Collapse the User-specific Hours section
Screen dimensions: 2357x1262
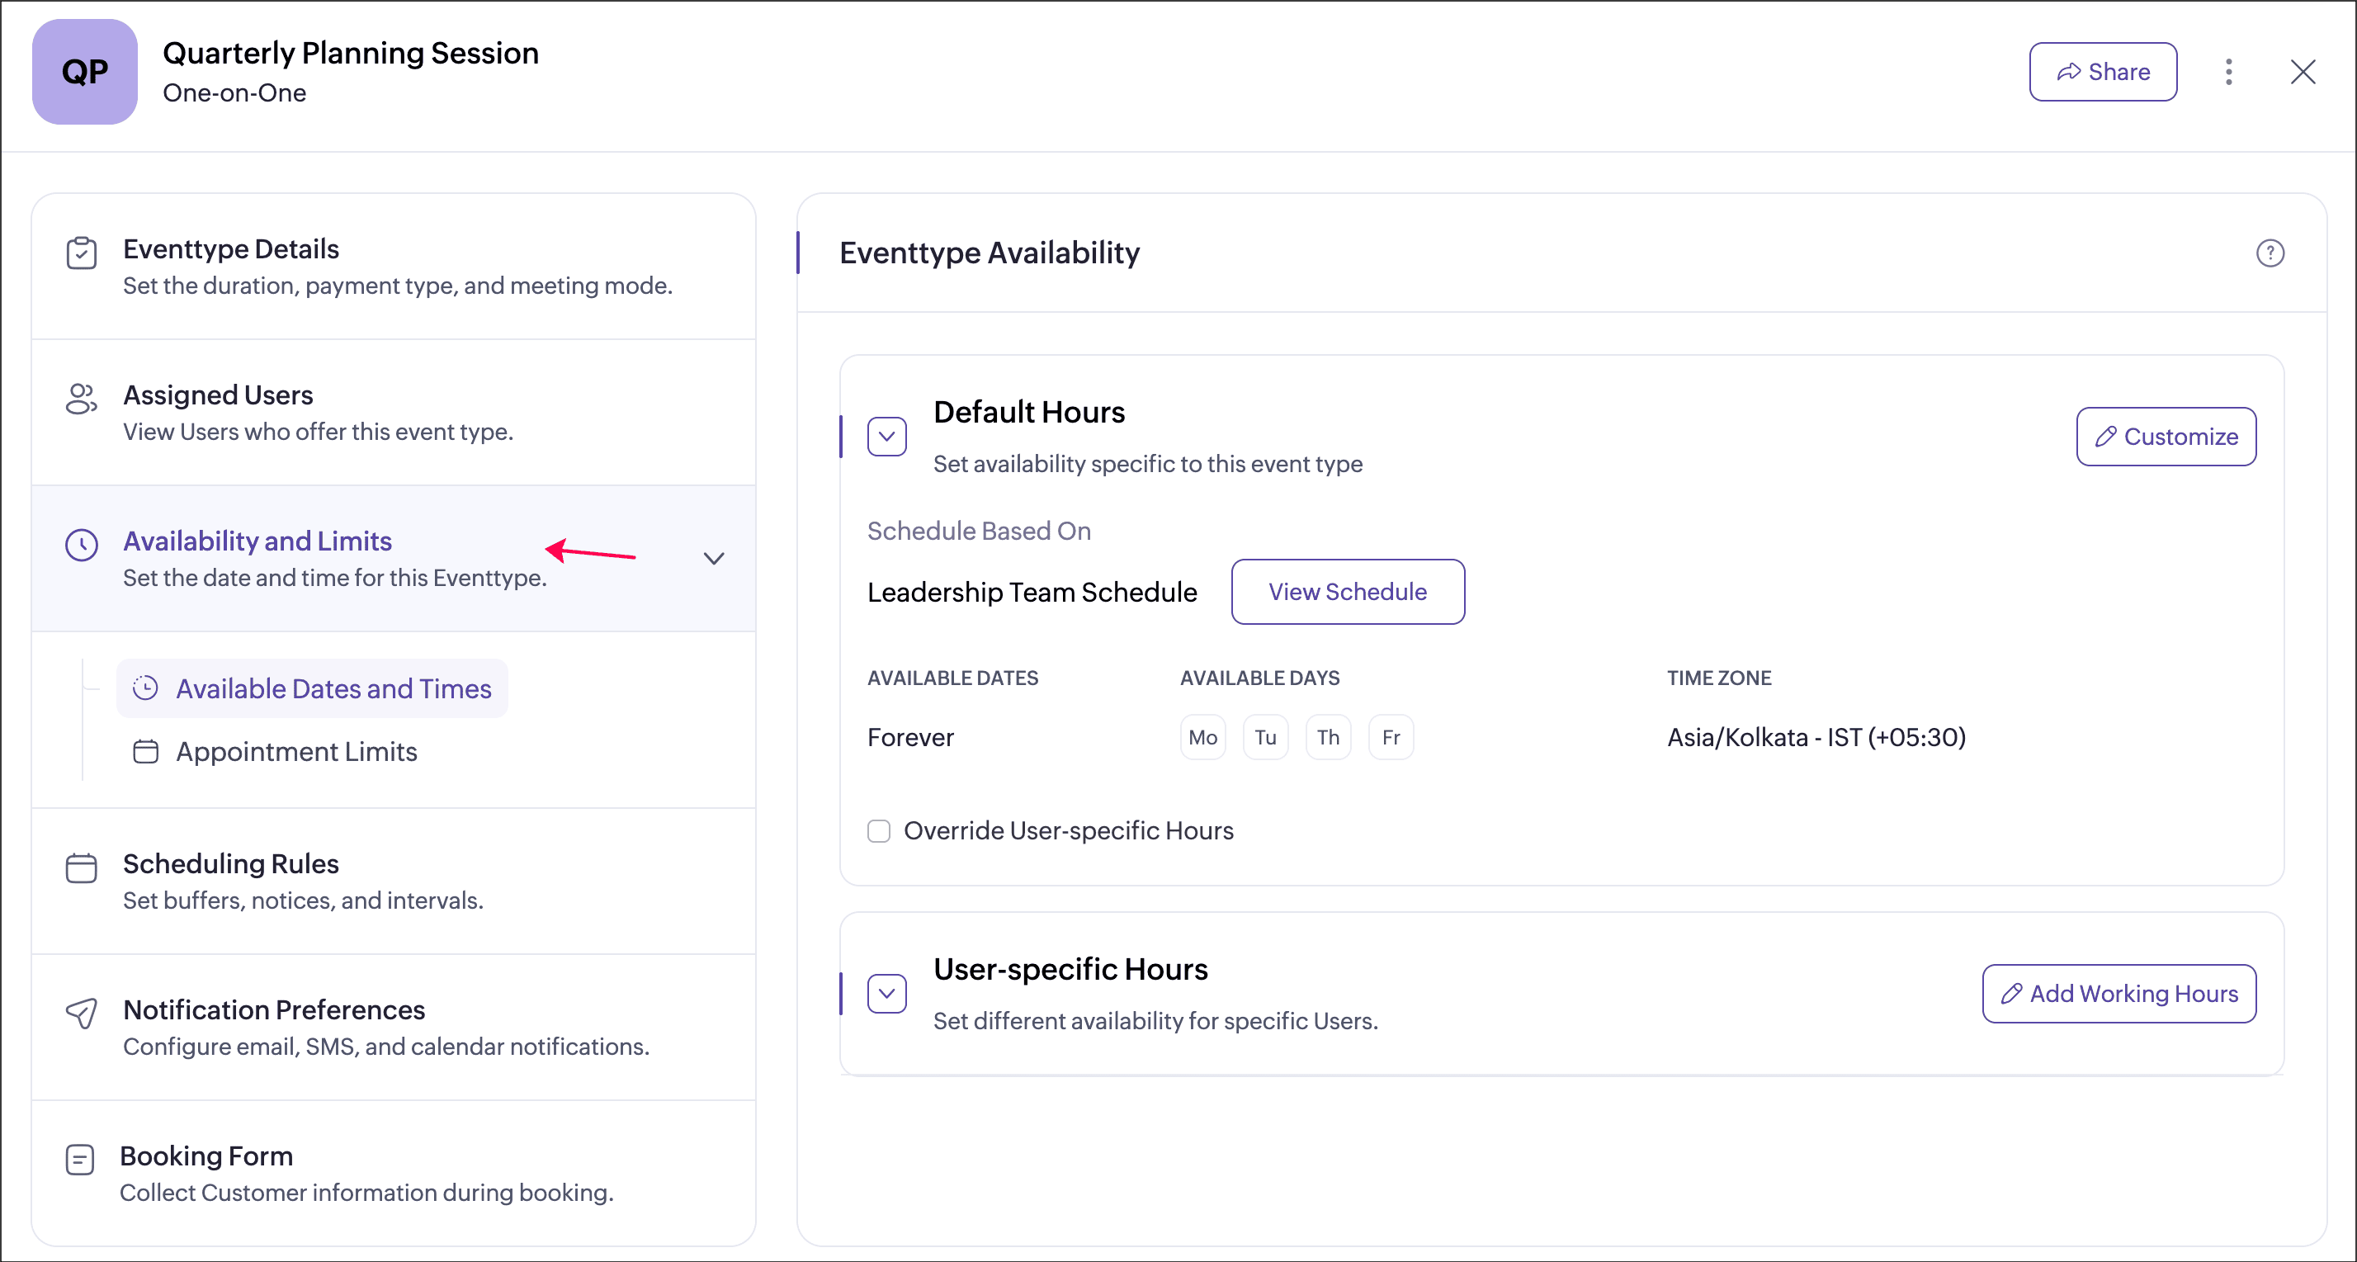pyautogui.click(x=886, y=994)
